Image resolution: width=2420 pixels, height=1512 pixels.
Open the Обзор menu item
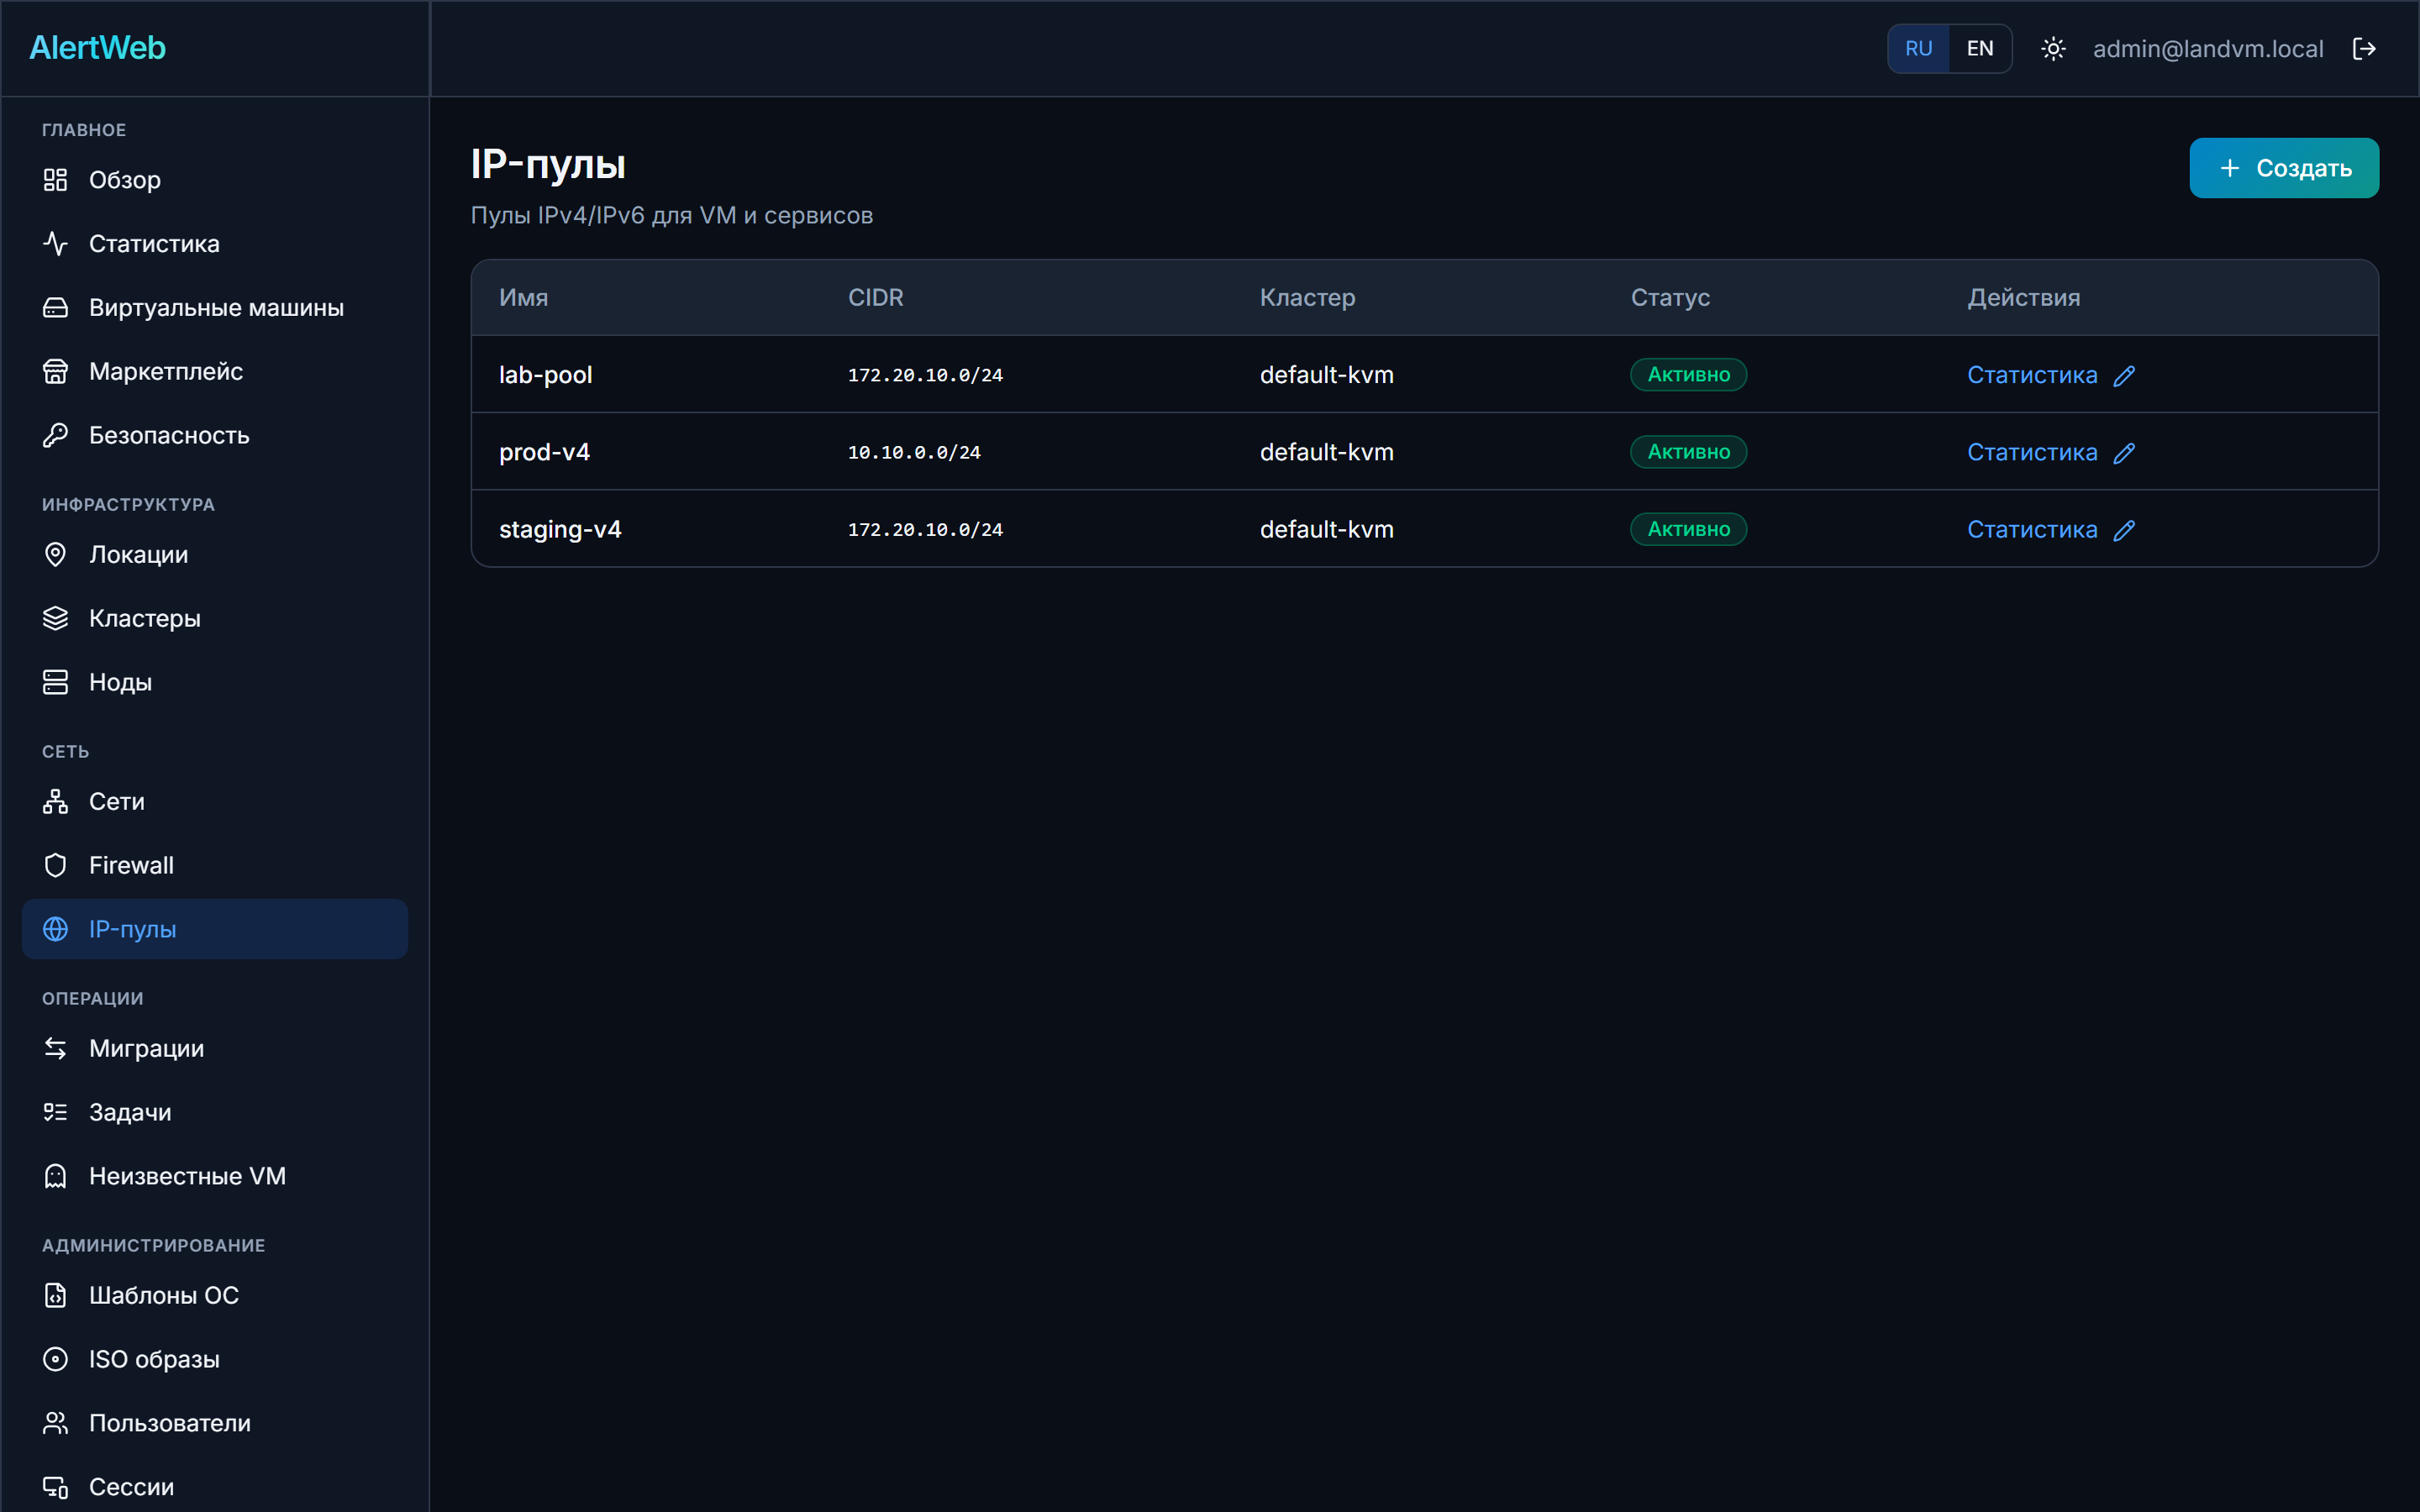(215, 180)
